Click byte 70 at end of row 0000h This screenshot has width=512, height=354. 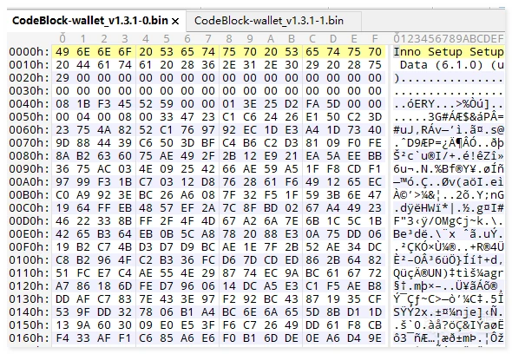click(375, 52)
